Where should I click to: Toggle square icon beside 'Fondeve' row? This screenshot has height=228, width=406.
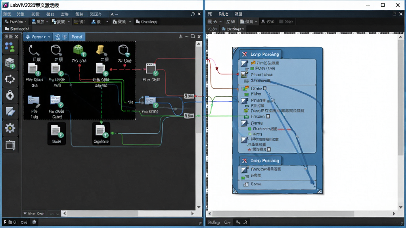point(244,169)
